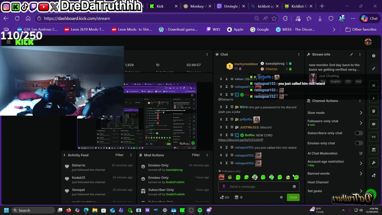The height and width of the screenshot is (215, 382).
Task: Open Other favorites folder
Action: click(361, 30)
